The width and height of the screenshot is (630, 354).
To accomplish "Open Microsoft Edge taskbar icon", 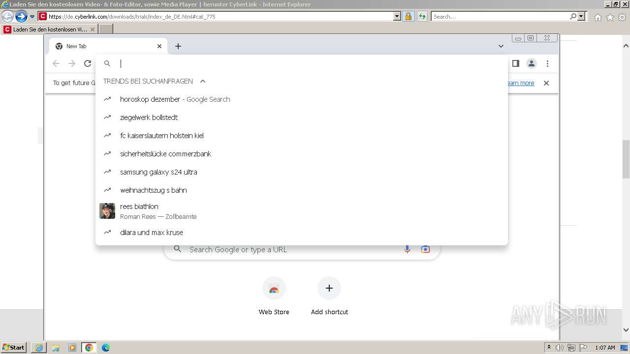I will click(106, 348).
